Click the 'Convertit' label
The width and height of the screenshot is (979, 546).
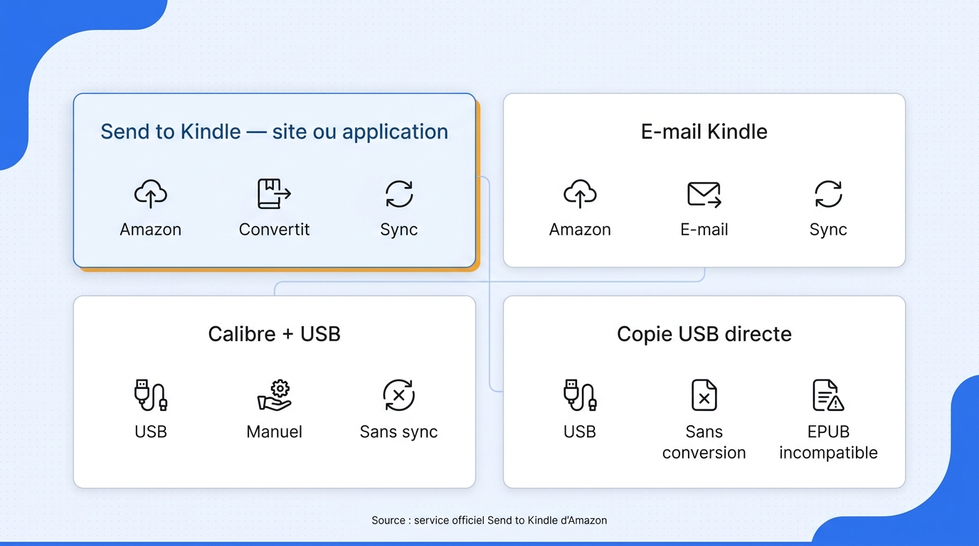(274, 230)
